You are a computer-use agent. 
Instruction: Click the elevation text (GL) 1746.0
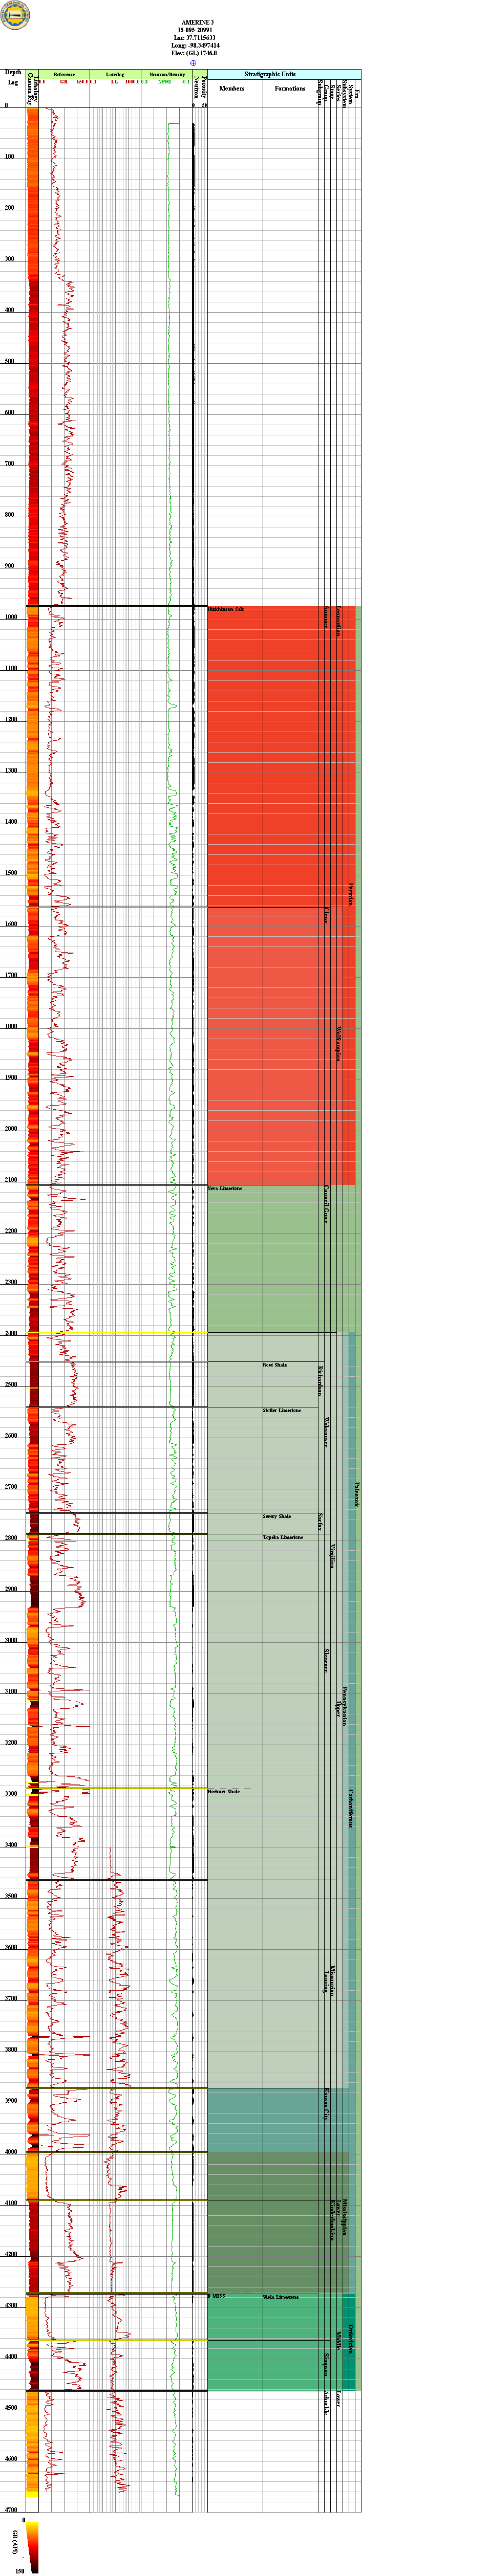pos(203,54)
